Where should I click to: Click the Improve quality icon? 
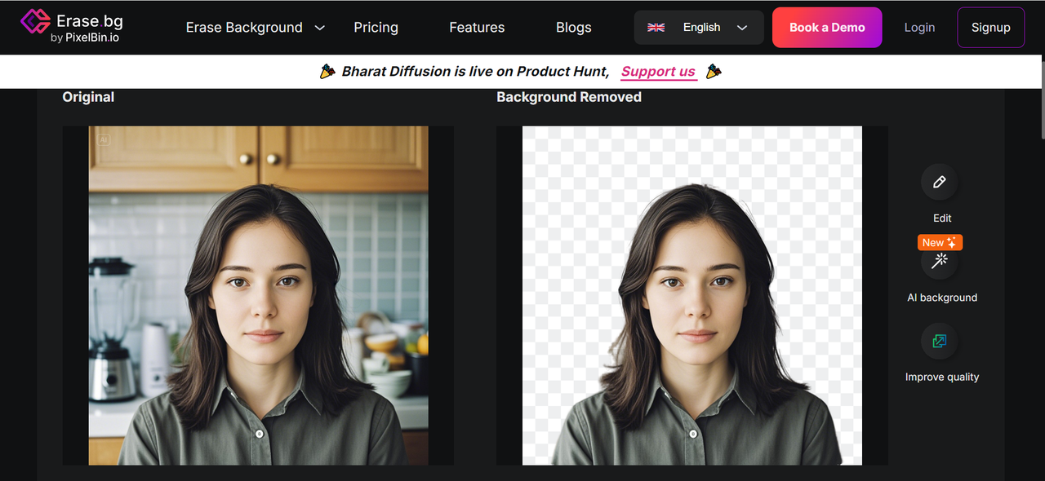[x=939, y=341]
